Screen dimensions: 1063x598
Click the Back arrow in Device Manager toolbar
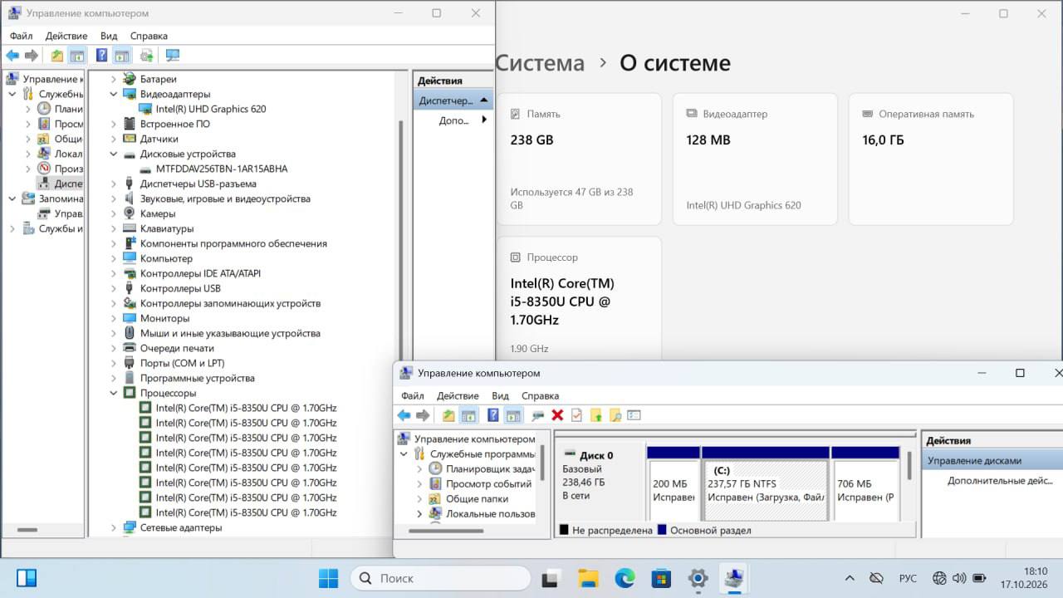(12, 56)
